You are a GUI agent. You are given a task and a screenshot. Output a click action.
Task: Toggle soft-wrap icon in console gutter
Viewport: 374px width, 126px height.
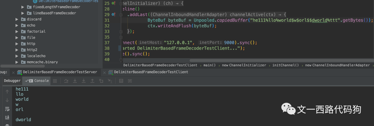pyautogui.click(x=7, y=109)
